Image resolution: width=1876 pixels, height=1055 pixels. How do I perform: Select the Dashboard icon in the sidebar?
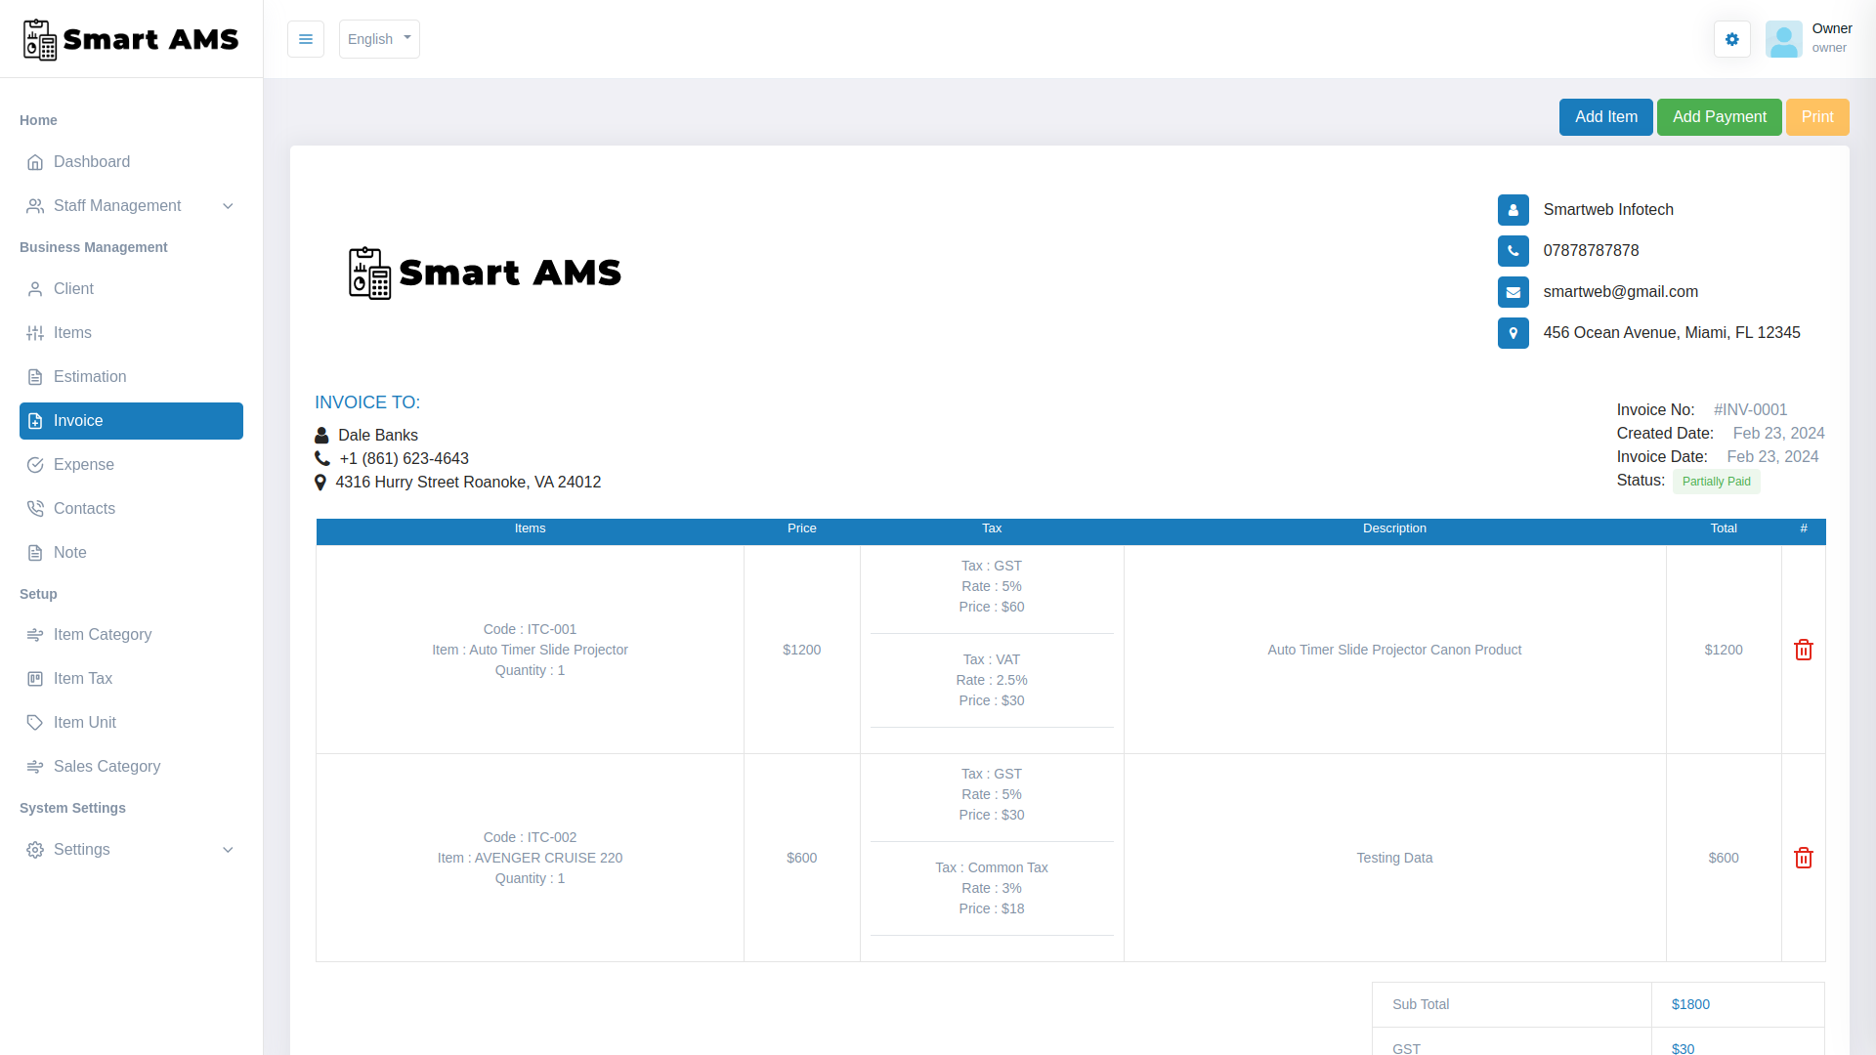[x=35, y=162]
